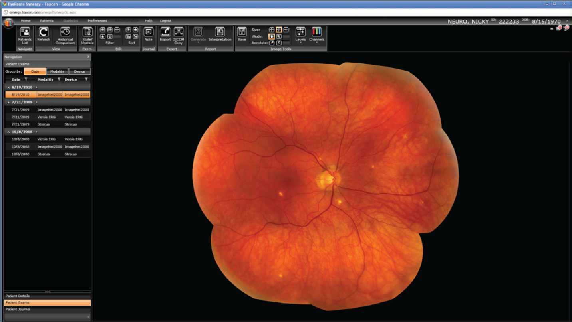Switch to the Patient Details section
The width and height of the screenshot is (572, 322).
pos(48,296)
